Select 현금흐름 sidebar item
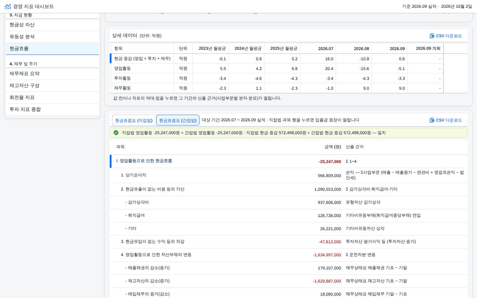 click(52, 49)
